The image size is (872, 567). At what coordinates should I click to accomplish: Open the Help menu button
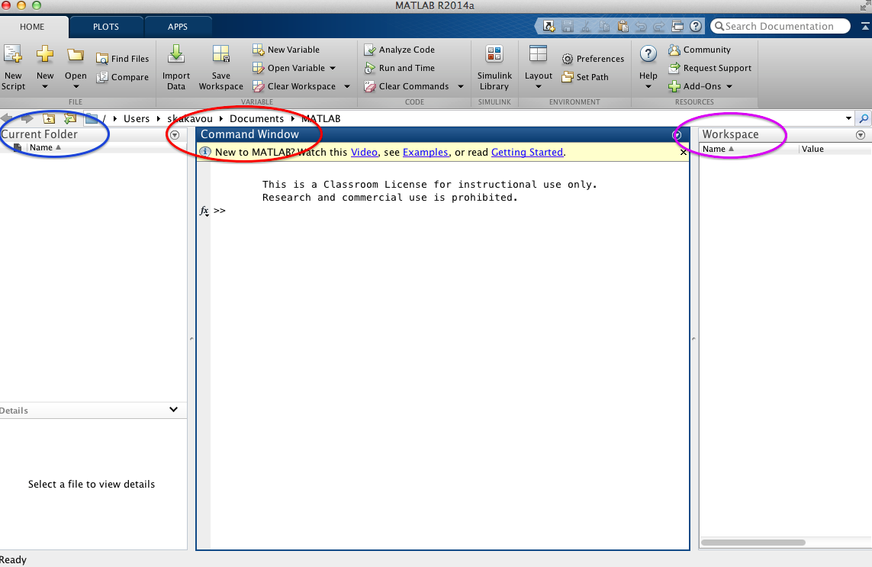(648, 67)
